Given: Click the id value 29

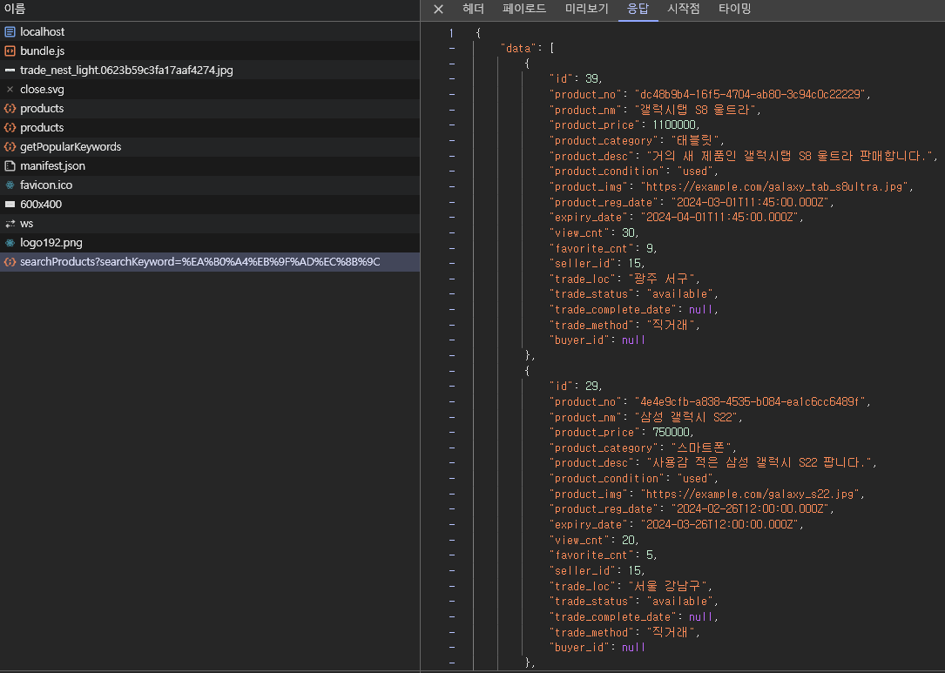Looking at the screenshot, I should (592, 387).
